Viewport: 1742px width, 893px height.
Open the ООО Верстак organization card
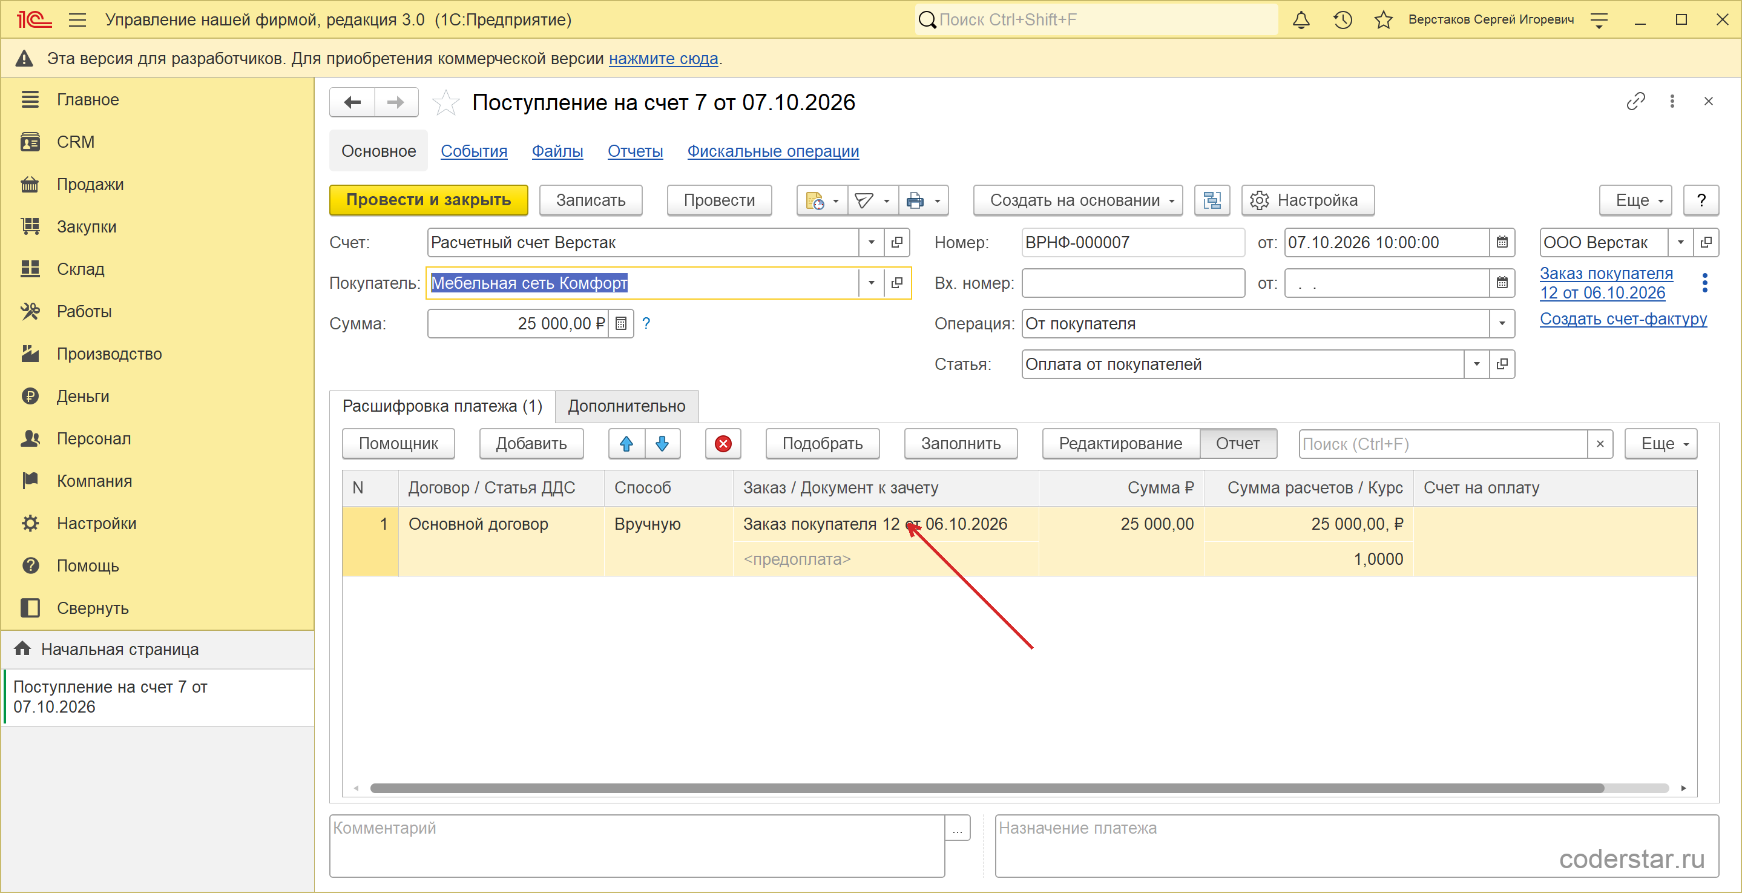pyautogui.click(x=1706, y=242)
